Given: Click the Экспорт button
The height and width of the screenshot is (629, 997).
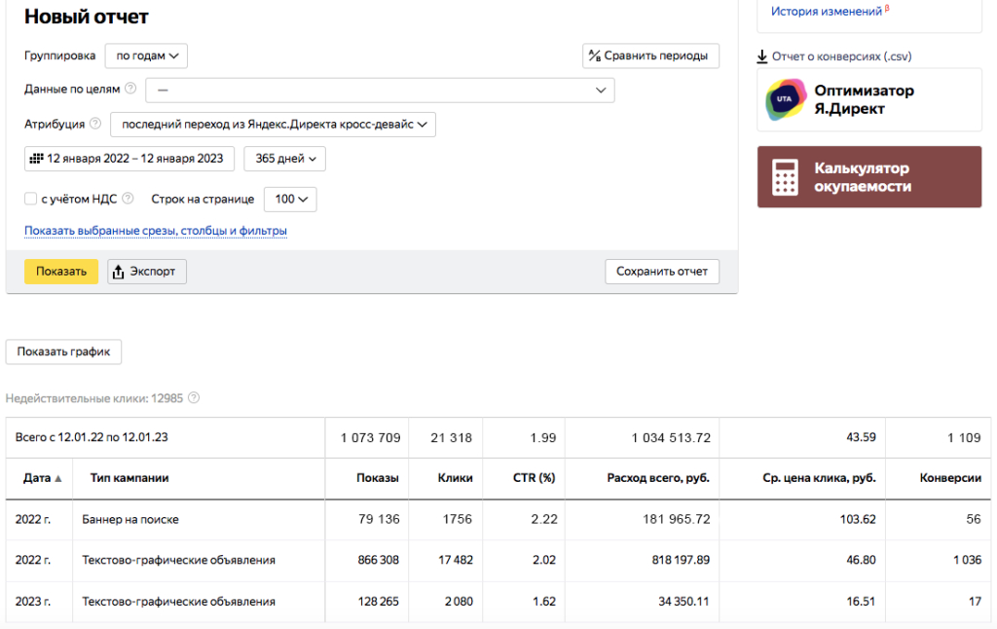Looking at the screenshot, I should coord(147,272).
